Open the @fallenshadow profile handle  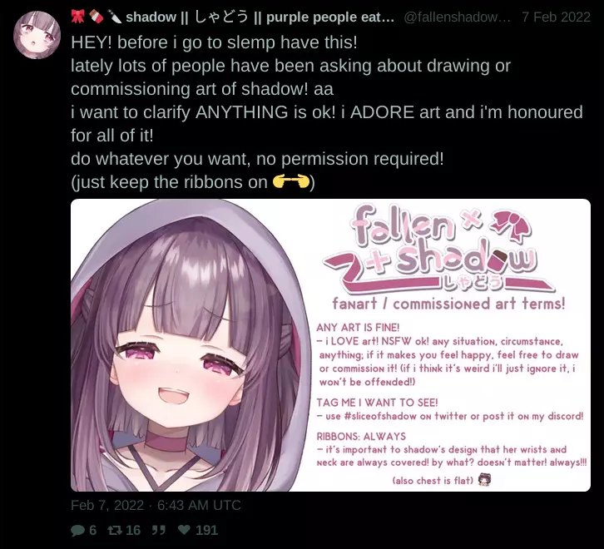click(x=457, y=17)
